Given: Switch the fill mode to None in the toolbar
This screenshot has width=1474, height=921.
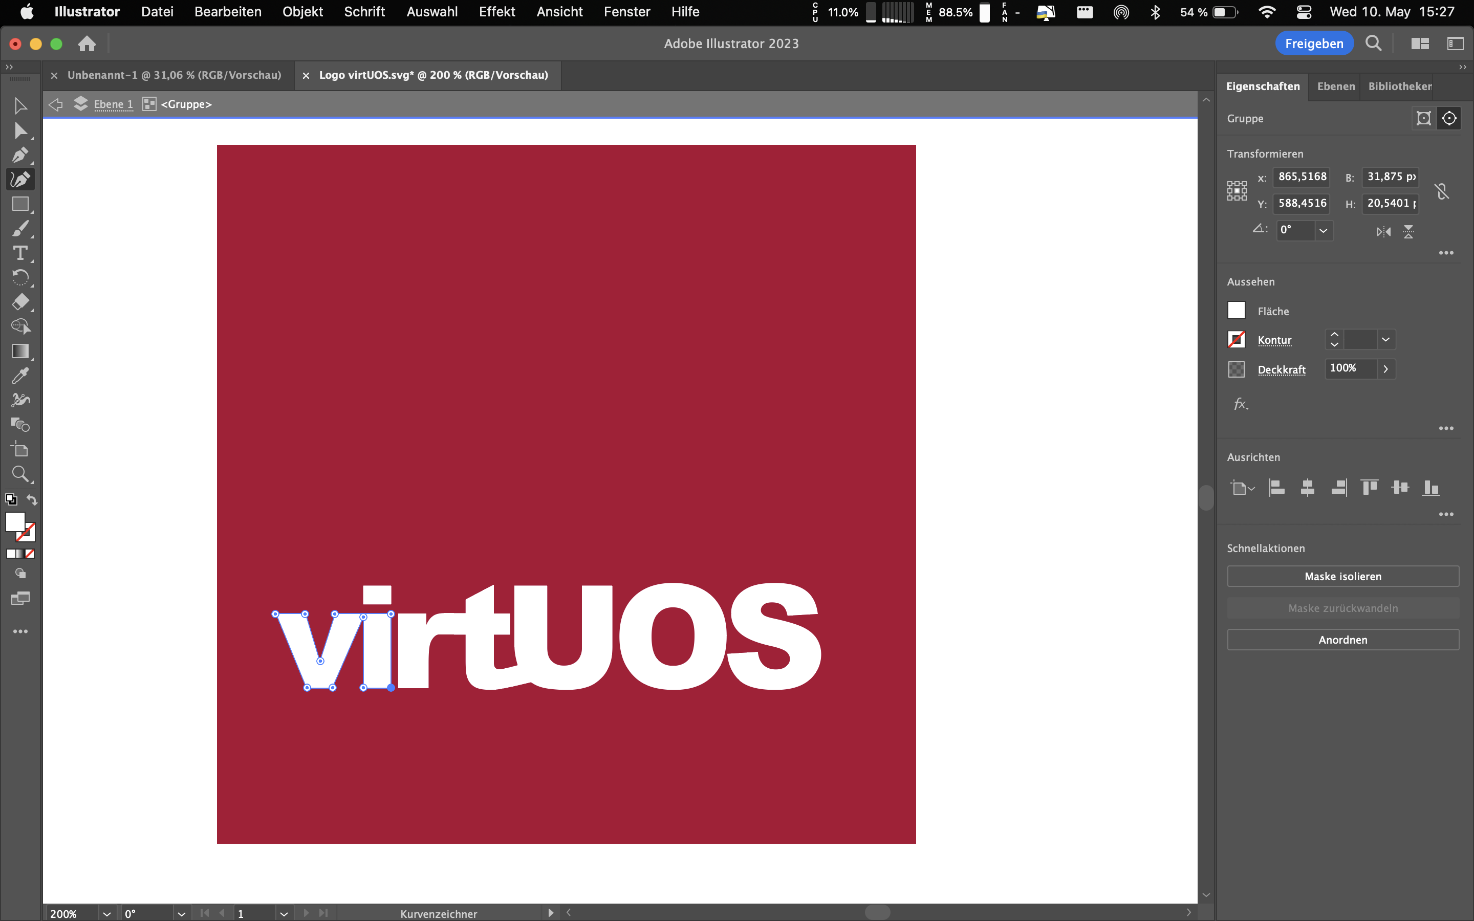Looking at the screenshot, I should [x=30, y=554].
